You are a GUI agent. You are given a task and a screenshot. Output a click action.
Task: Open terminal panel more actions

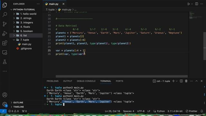[191, 81]
